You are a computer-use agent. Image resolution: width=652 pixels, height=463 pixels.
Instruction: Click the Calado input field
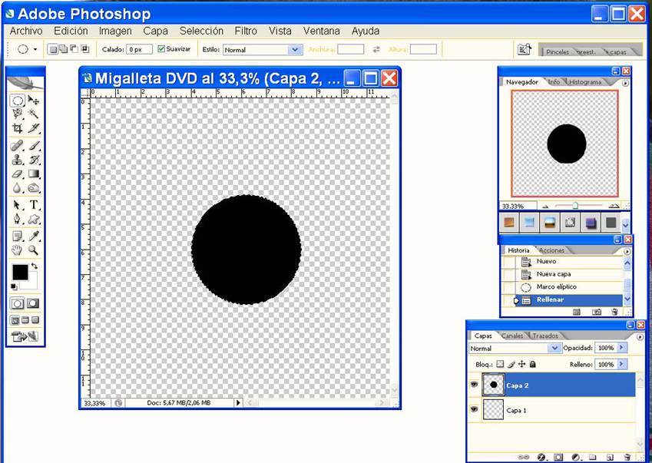(139, 49)
